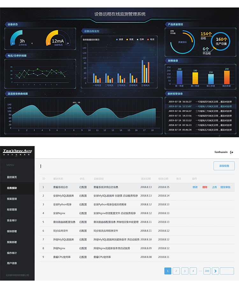Open 监控首页 in the sidebar
This screenshot has height=287, width=239.
tap(12, 177)
